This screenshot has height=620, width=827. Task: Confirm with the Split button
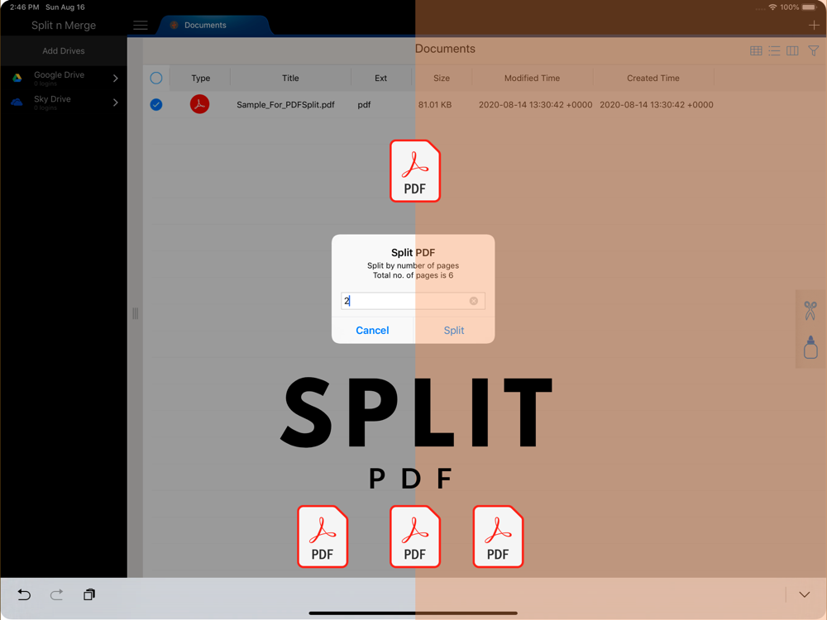(453, 330)
